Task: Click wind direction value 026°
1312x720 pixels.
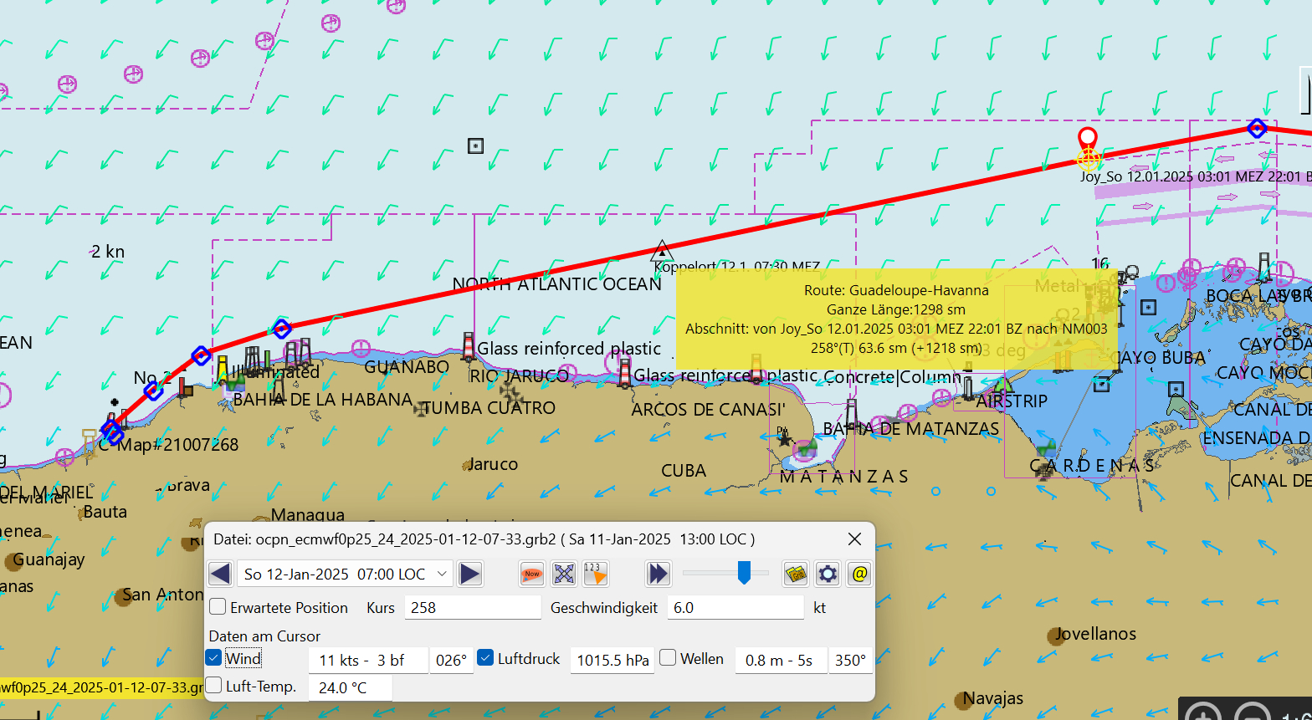Action: coord(451,660)
